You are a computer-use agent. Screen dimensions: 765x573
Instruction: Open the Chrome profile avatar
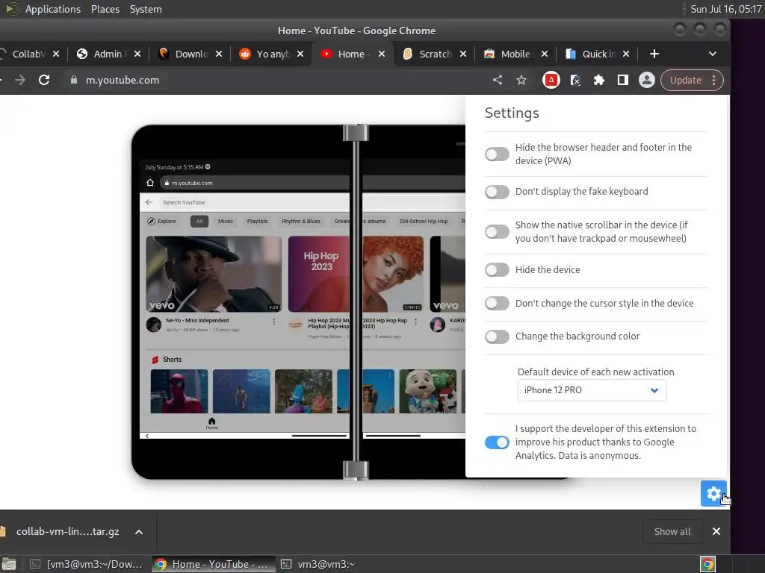tap(646, 80)
